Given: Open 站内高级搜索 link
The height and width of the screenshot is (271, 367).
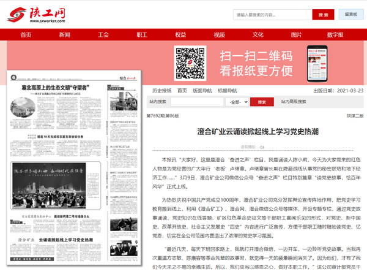Looking at the screenshot, I should (294, 102).
